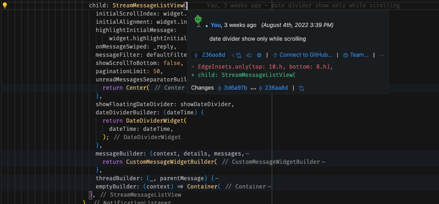This screenshot has width=439, height=204.
Task: Click 'dateDividerBuilder: (dateTime) {' line
Action: 150,113
